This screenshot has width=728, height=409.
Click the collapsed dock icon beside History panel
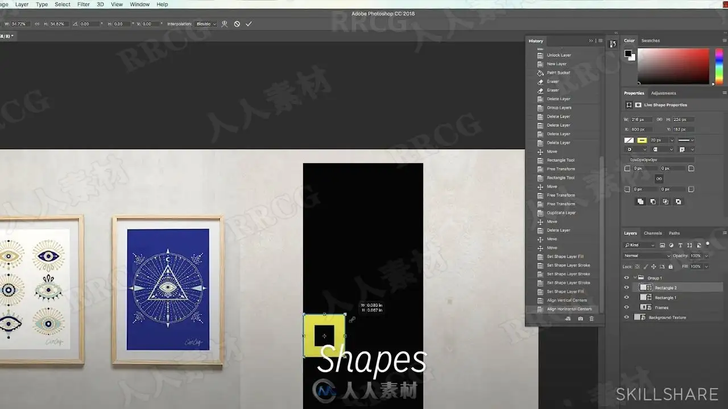(613, 44)
